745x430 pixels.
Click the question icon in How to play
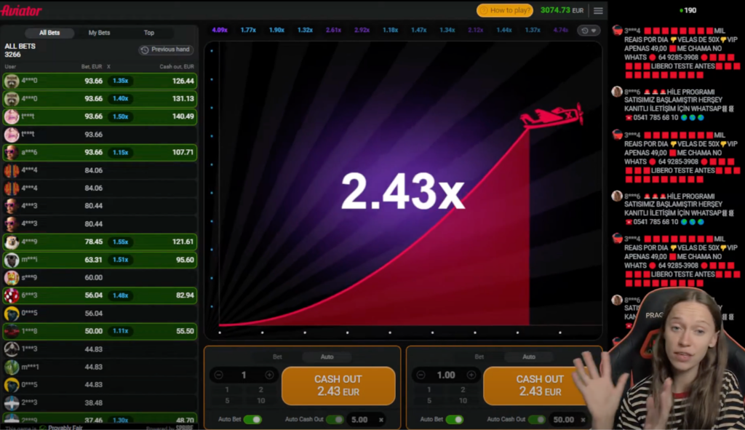click(484, 10)
